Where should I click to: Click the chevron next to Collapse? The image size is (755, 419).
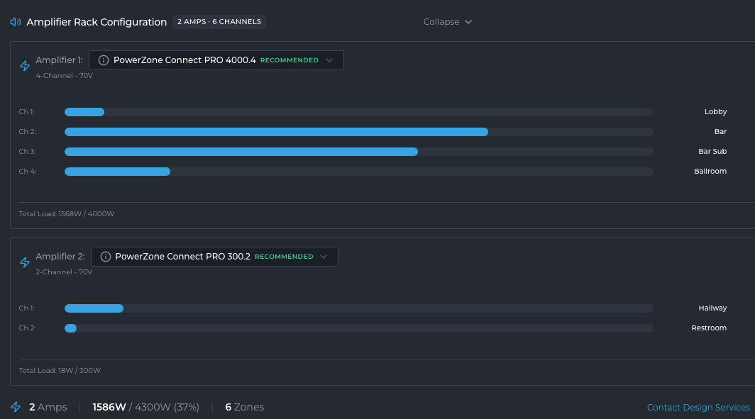pos(468,22)
